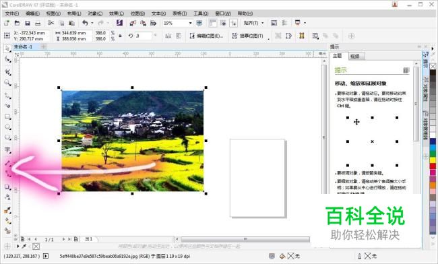438x264 pixels.
Task: Click the Paste icon
Action: click(72, 23)
